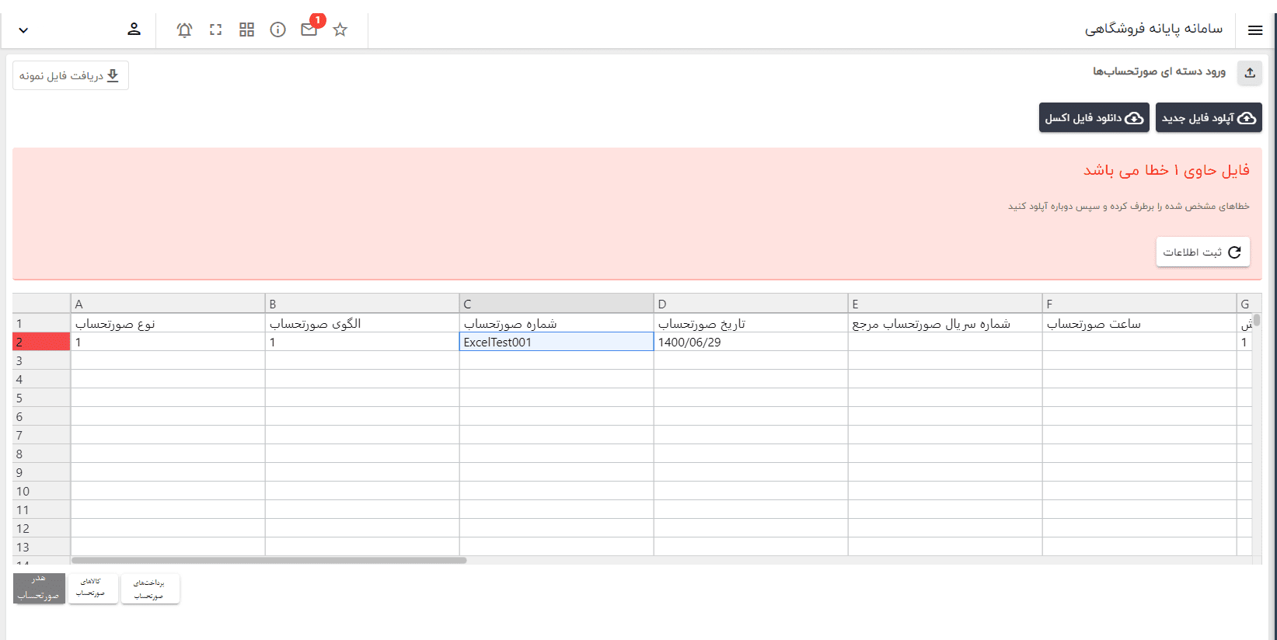Screen dimensions: 1277x640
Task: Click error heading فایل حاوی ۱ خطا می باشد
Action: tap(1167, 170)
